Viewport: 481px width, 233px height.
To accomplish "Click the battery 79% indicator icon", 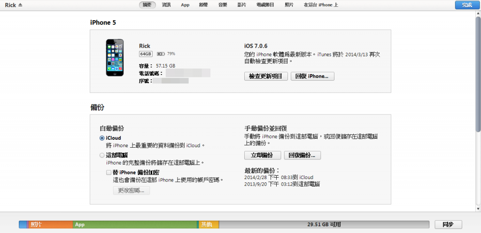I will pos(161,54).
